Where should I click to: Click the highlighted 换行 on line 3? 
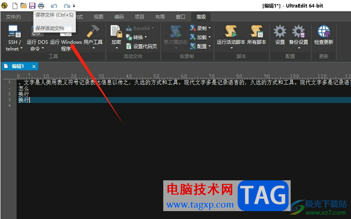coord(24,100)
